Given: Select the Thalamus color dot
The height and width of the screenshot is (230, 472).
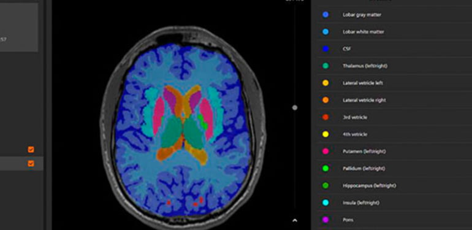Looking at the screenshot, I should tap(325, 66).
